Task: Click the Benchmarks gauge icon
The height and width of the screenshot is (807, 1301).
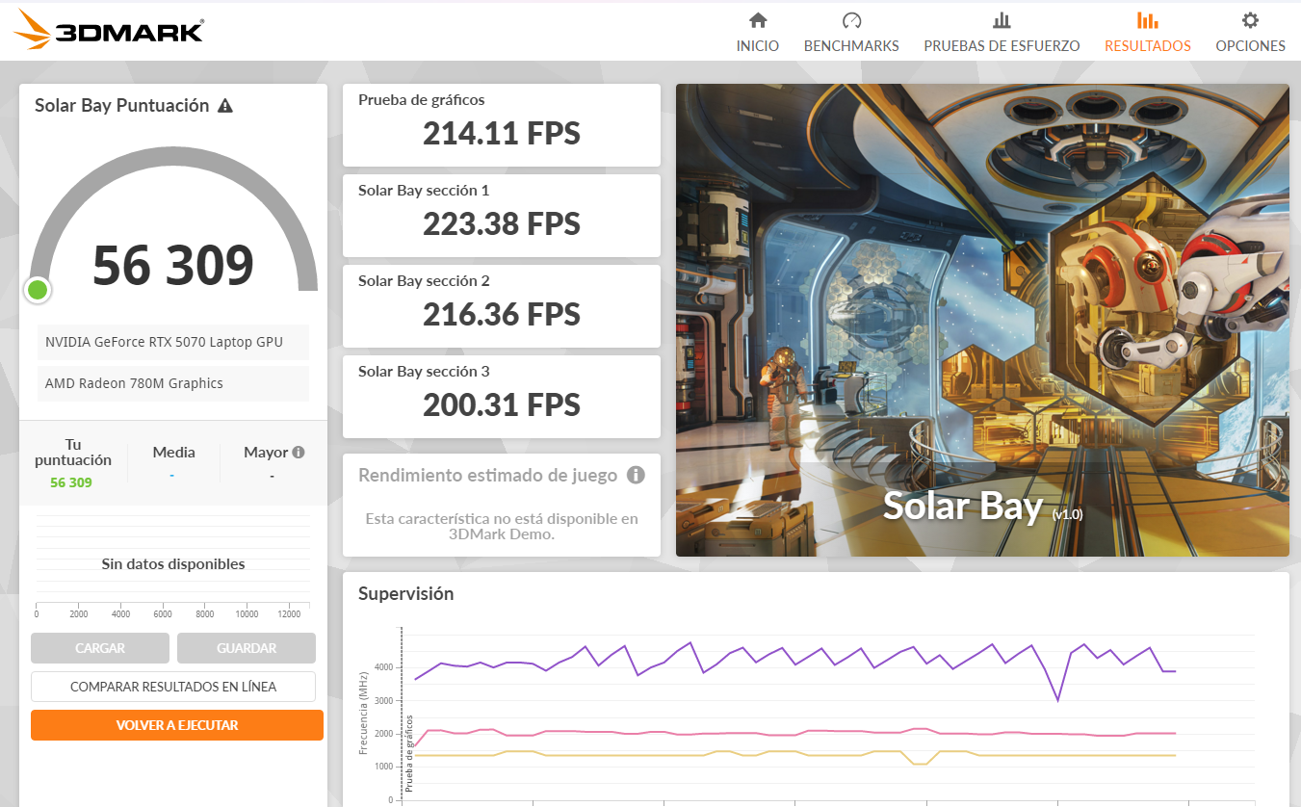Action: point(851,20)
